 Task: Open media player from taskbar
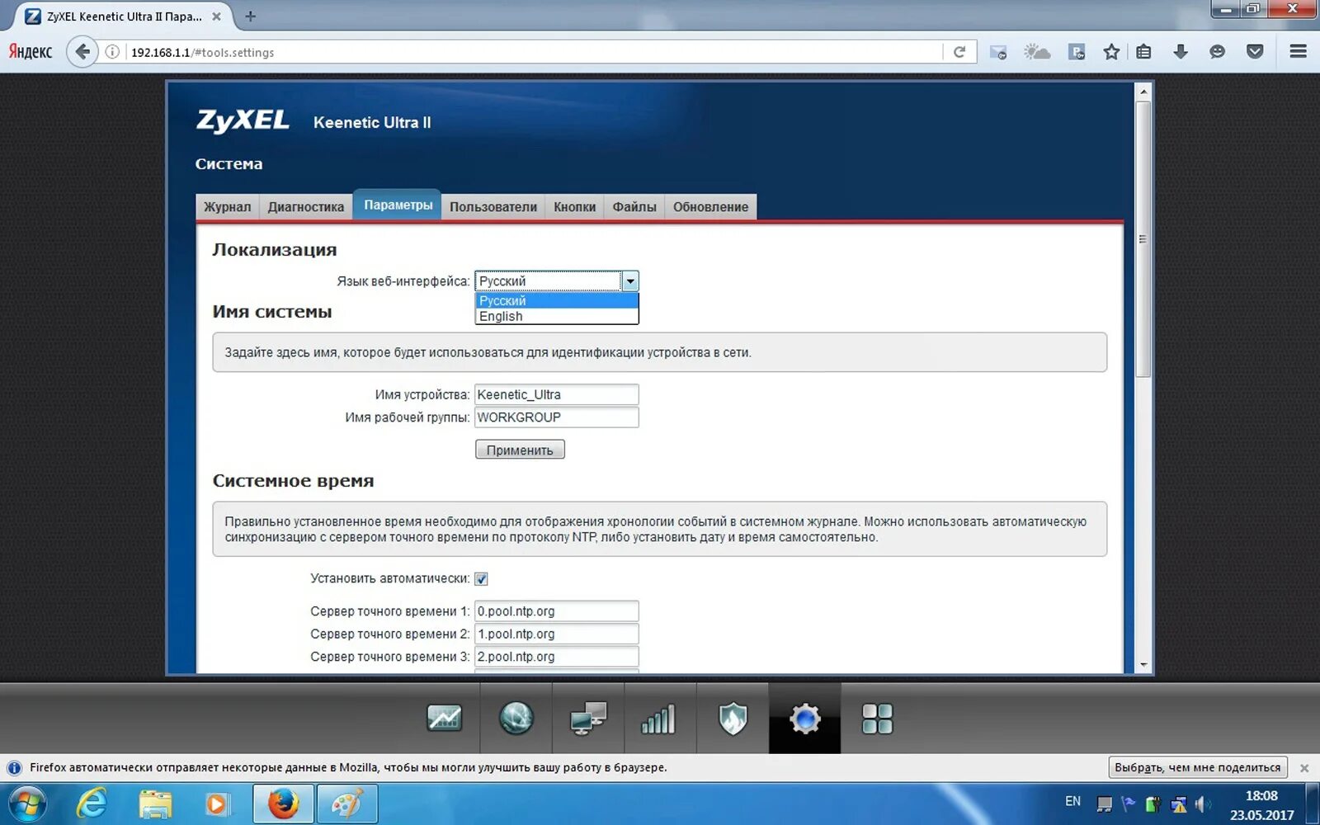click(217, 804)
